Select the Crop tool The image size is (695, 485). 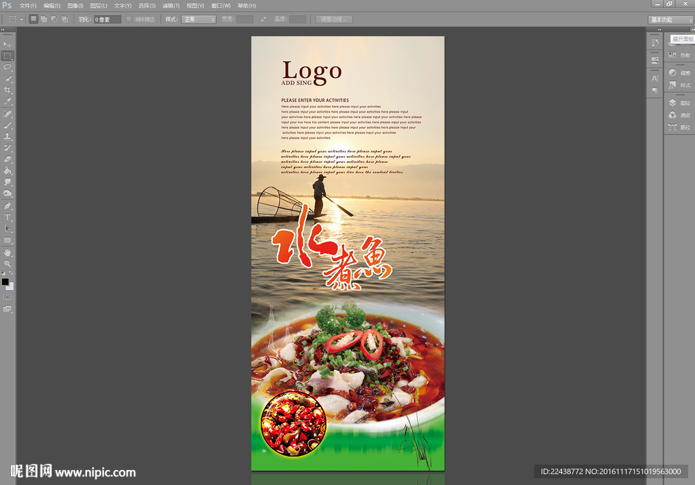[x=8, y=90]
